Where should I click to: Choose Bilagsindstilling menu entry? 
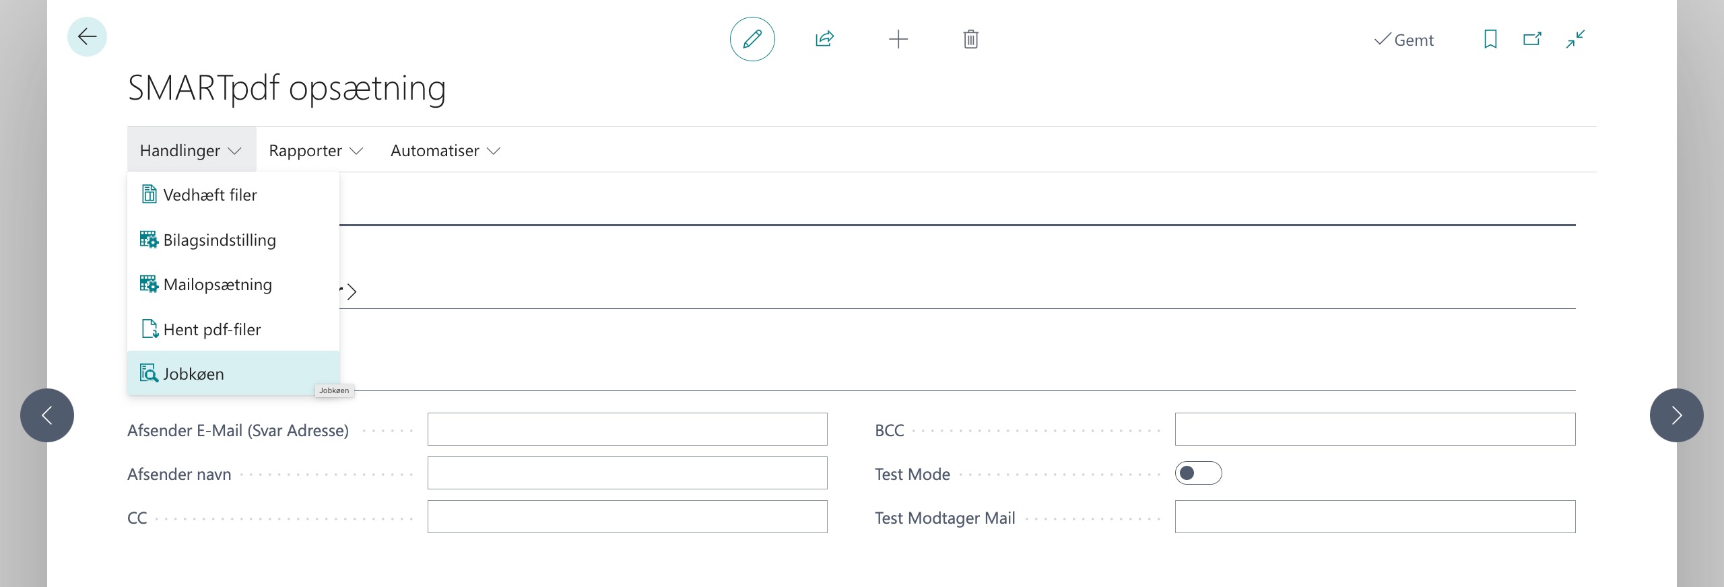(220, 240)
